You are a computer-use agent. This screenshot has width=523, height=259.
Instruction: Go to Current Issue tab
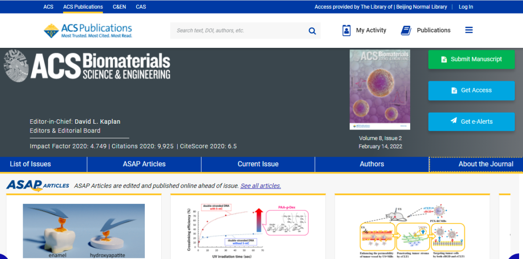pyautogui.click(x=258, y=164)
